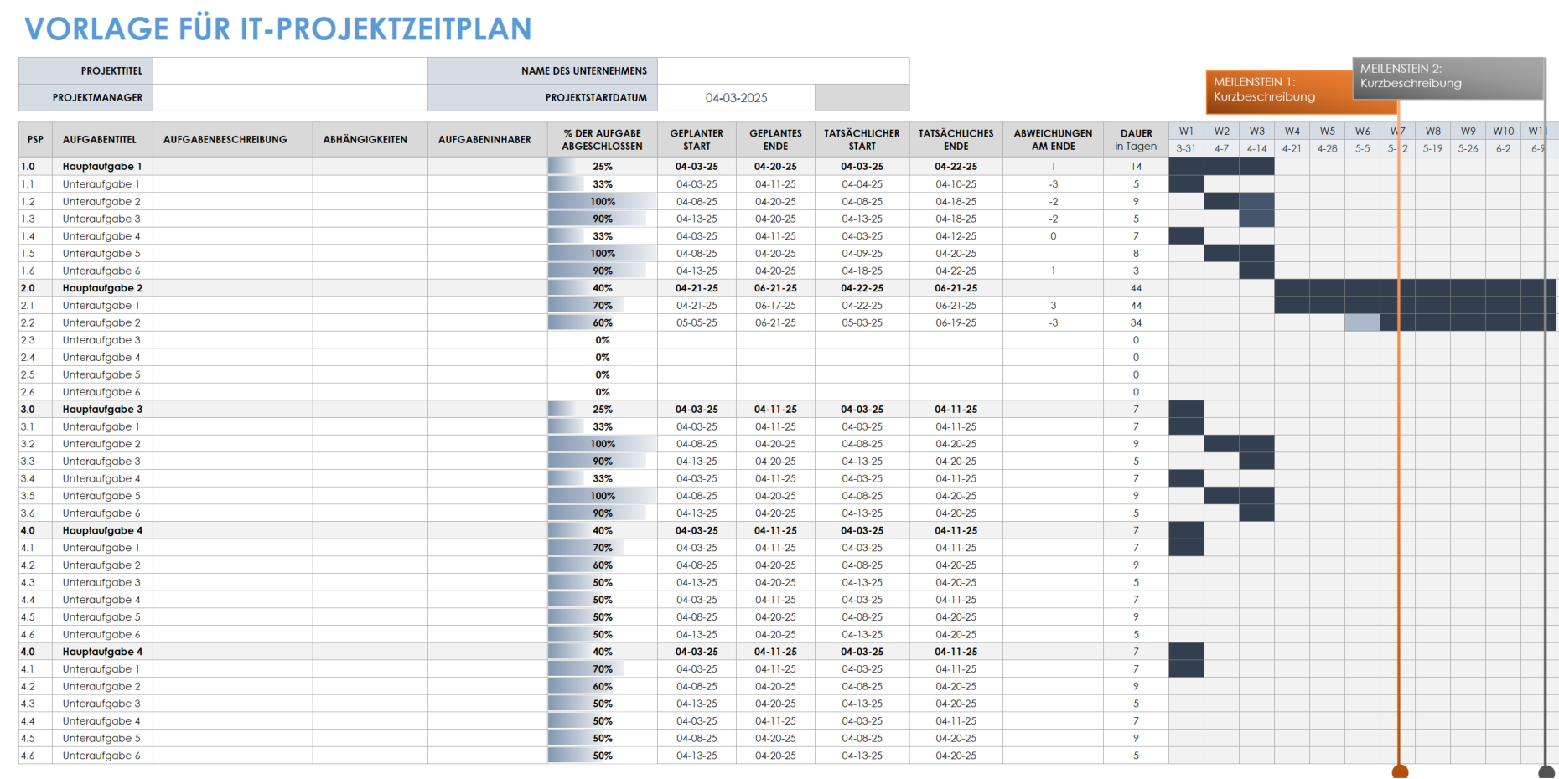Click actual end 04-12-25 in row 1.4
1559x779 pixels.
click(956, 236)
